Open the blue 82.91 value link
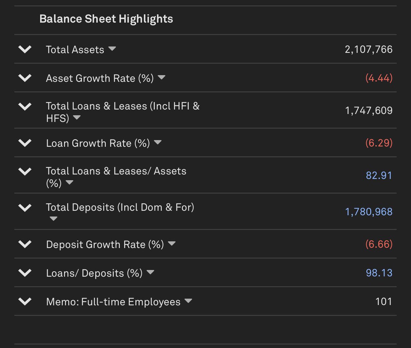 pyautogui.click(x=379, y=175)
